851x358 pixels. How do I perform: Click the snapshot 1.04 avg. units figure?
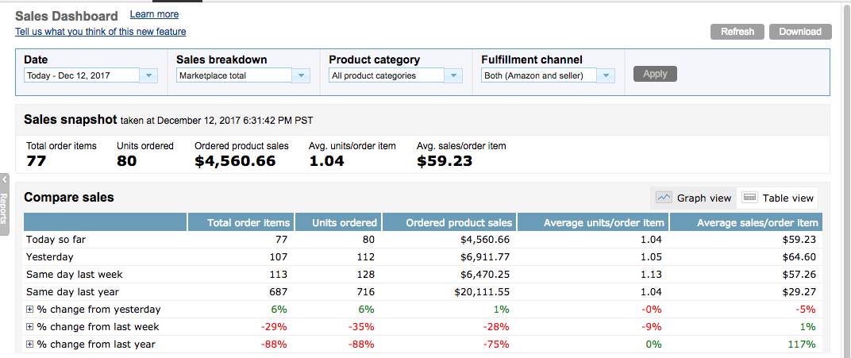326,161
